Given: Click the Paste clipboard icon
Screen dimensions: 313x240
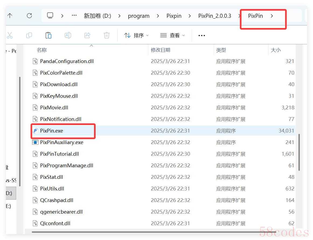Looking at the screenshot, I should click(48, 35).
